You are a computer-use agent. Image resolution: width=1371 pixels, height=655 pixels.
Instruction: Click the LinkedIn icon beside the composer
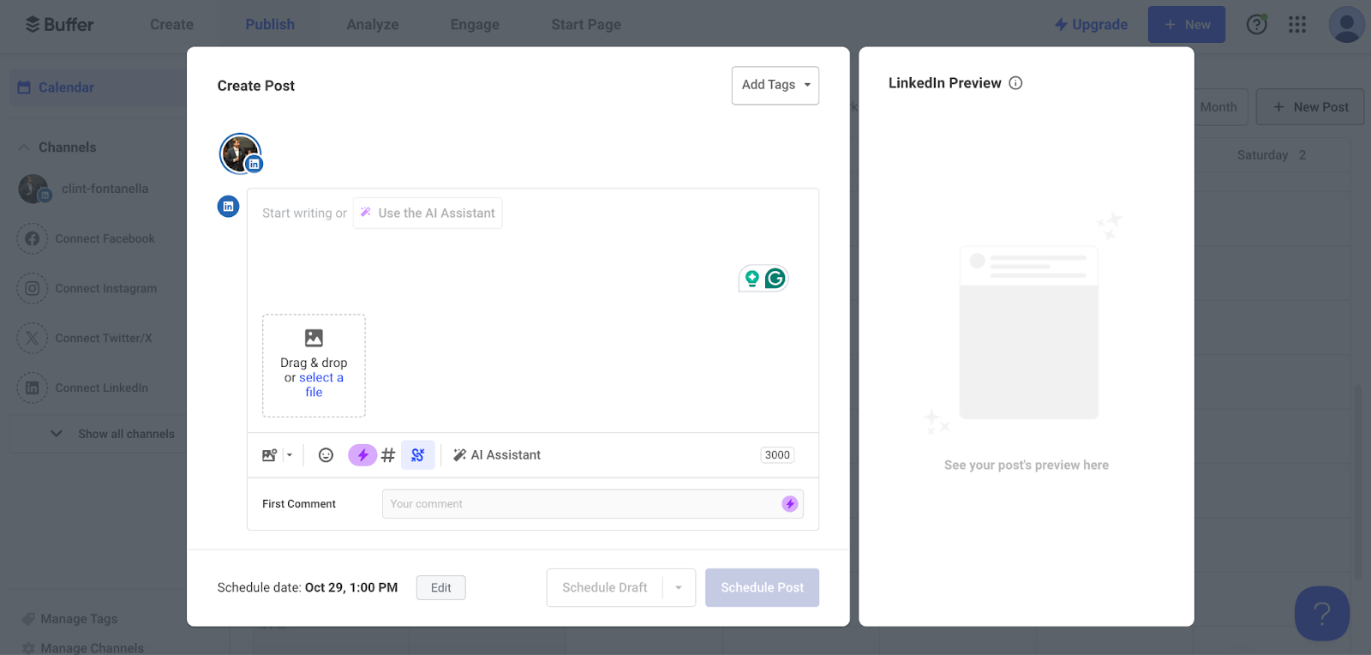(228, 207)
